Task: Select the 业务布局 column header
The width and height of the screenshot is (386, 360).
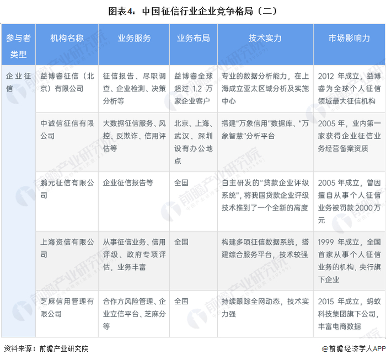Action: tap(194, 45)
